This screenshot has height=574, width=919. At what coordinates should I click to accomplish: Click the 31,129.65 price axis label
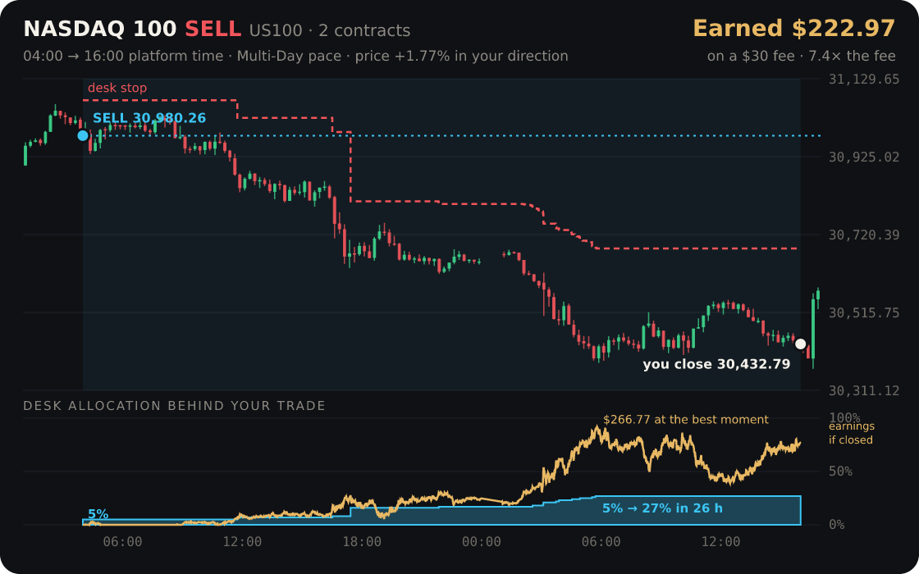pyautogui.click(x=863, y=79)
